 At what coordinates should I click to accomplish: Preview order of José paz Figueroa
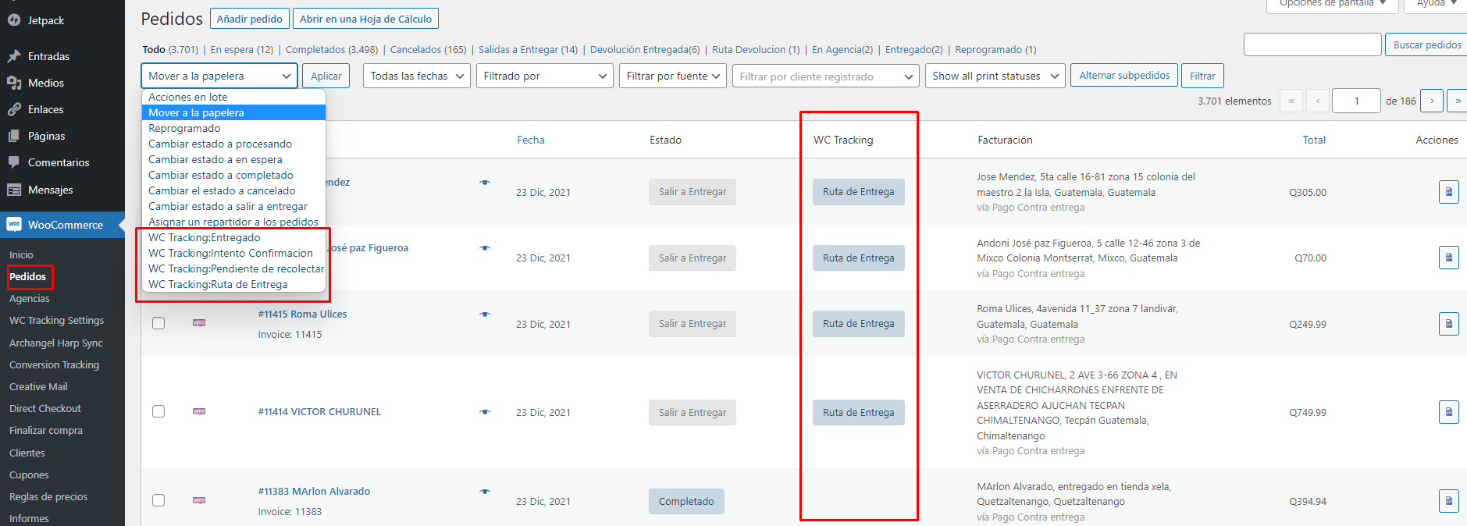click(485, 248)
